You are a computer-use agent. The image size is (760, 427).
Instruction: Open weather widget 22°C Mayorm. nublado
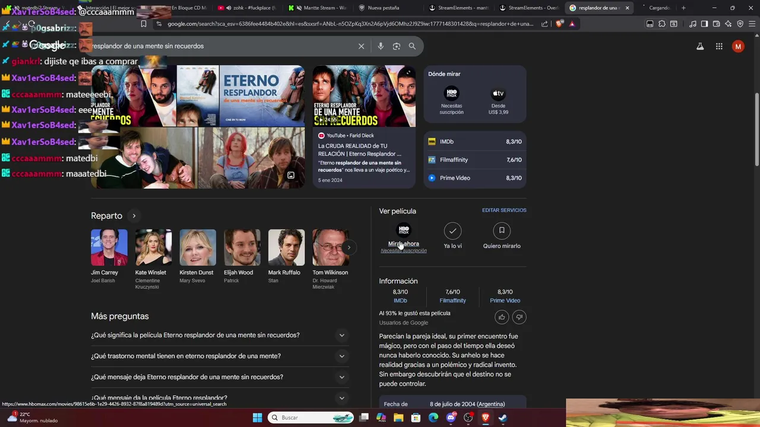33,418
